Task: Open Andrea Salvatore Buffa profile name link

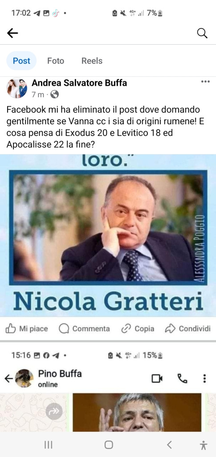Action: (x=79, y=83)
